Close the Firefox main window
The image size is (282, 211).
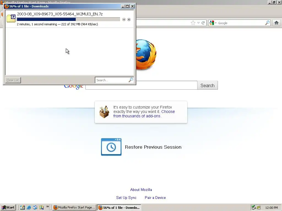coord(279,2)
